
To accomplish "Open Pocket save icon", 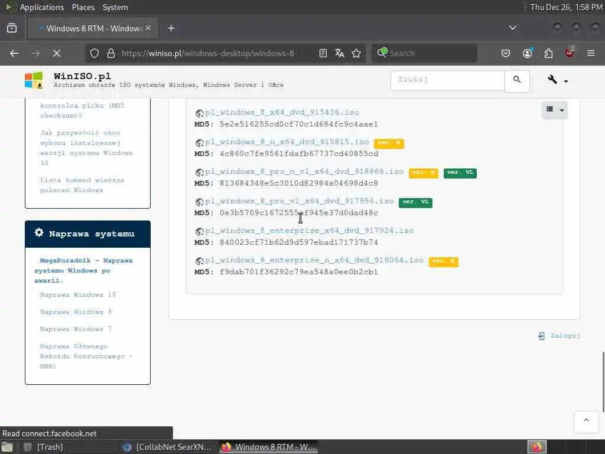I will tap(506, 53).
